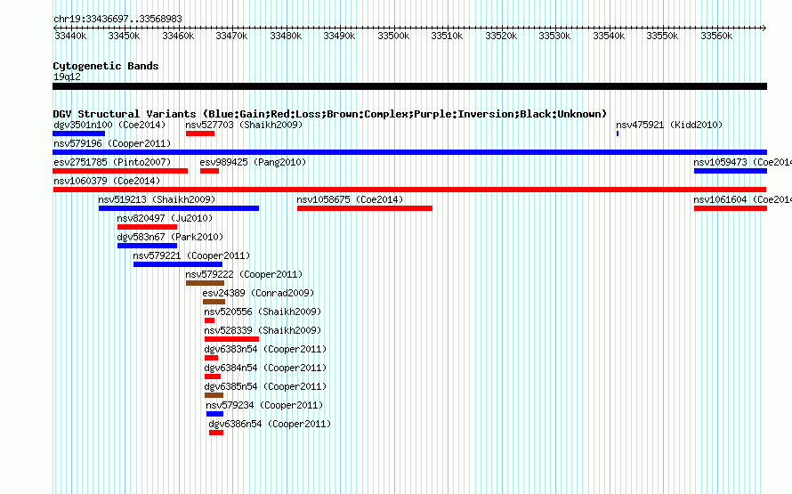Open nsv519213 (Shaikh2009) variant label

click(x=158, y=199)
